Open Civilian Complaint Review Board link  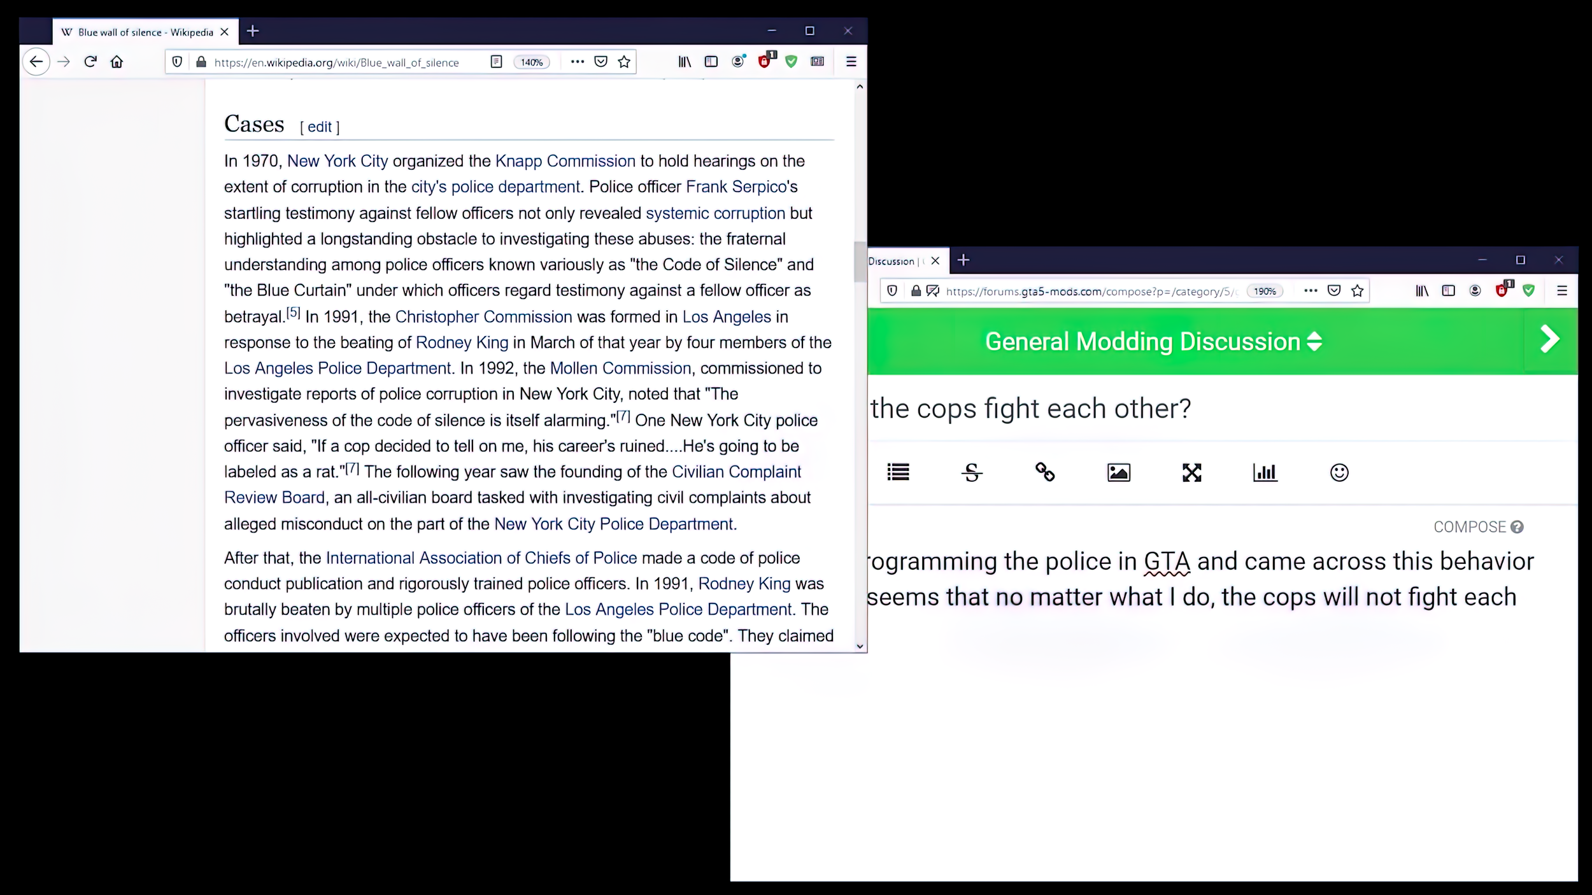[x=513, y=484]
